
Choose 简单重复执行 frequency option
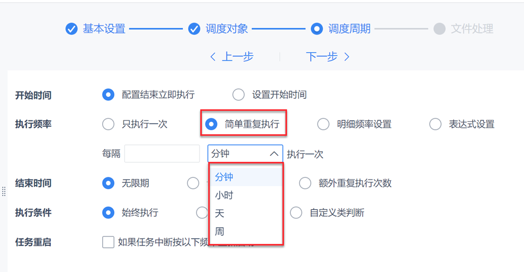[211, 124]
